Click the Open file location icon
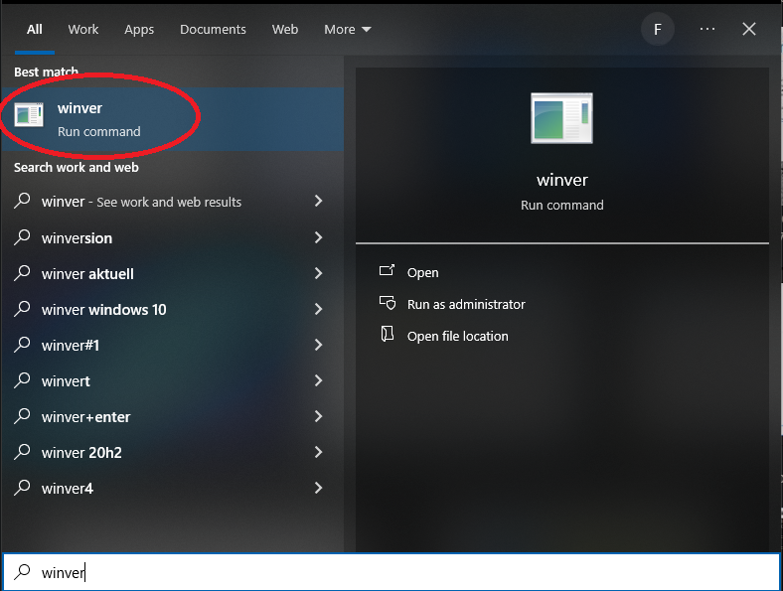This screenshot has width=783, height=591. [x=387, y=334]
